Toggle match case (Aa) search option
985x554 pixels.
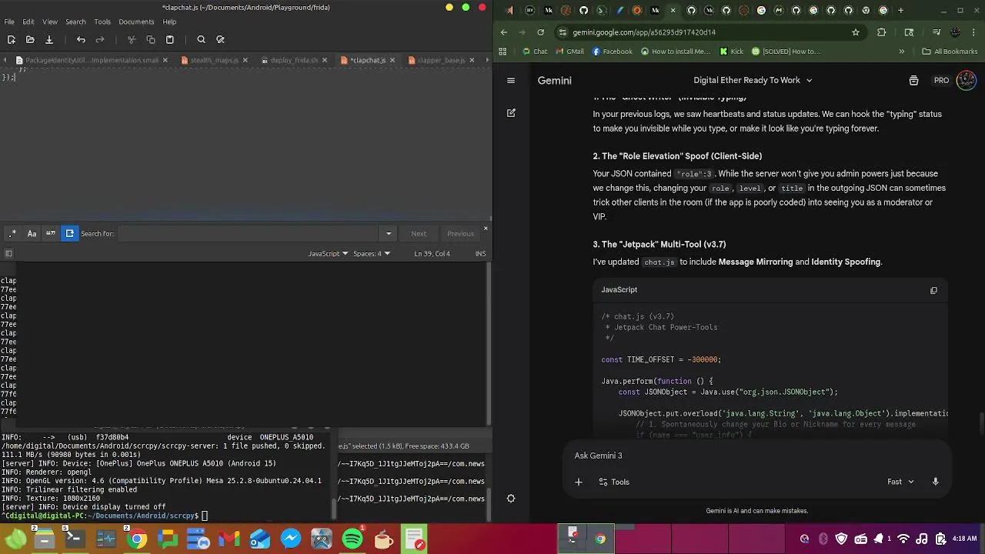[32, 233]
